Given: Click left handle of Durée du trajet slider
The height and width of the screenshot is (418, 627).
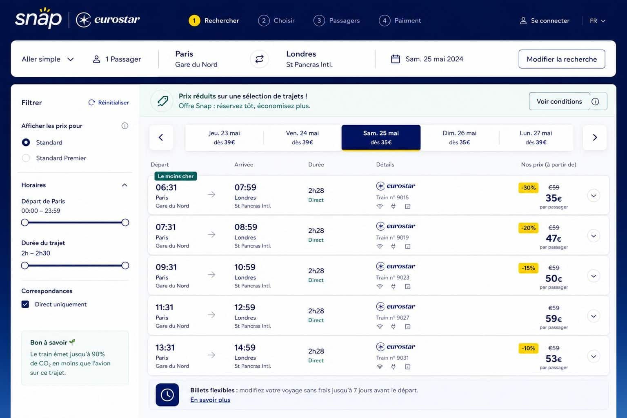Looking at the screenshot, I should 25,266.
